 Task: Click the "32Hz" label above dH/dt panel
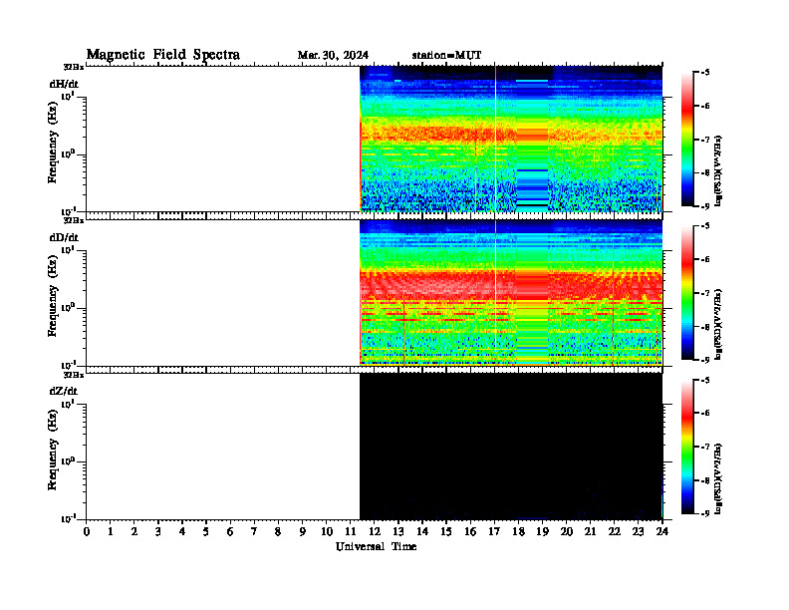click(74, 67)
